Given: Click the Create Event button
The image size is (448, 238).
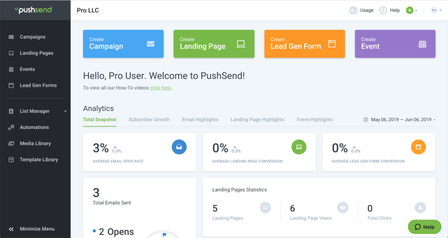Looking at the screenshot, I should 395,44.
